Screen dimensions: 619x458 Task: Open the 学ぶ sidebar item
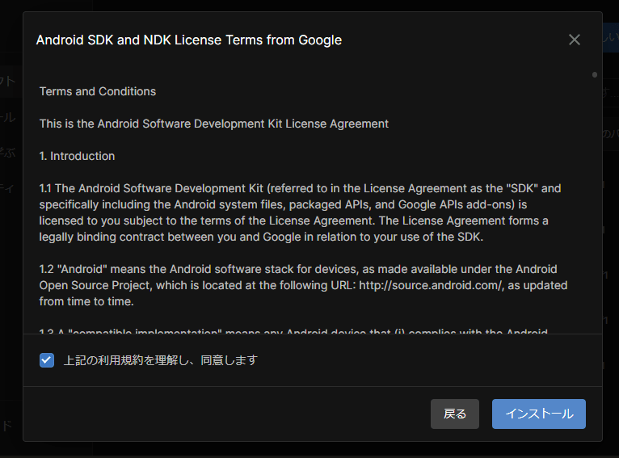pos(10,153)
